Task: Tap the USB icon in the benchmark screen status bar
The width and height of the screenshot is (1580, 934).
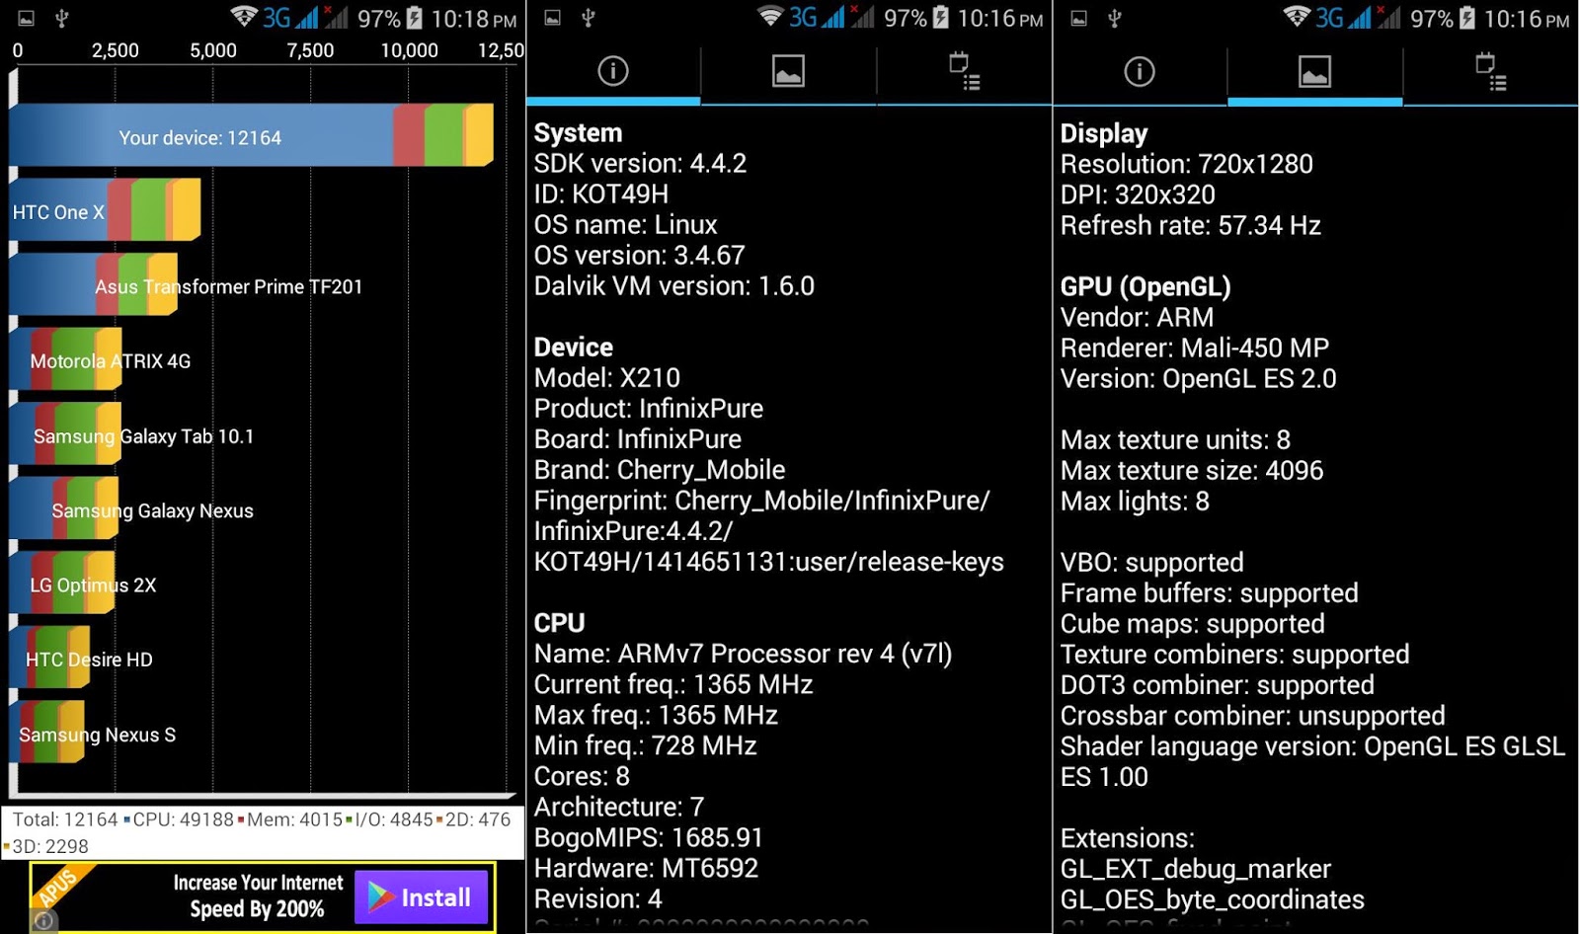Action: click(x=61, y=18)
